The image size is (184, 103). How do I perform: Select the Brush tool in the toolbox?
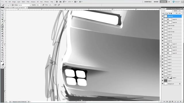(2, 27)
